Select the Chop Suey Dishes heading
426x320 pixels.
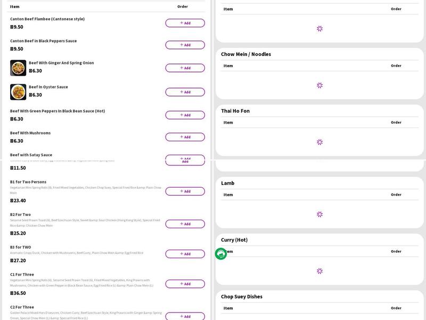pos(242,297)
